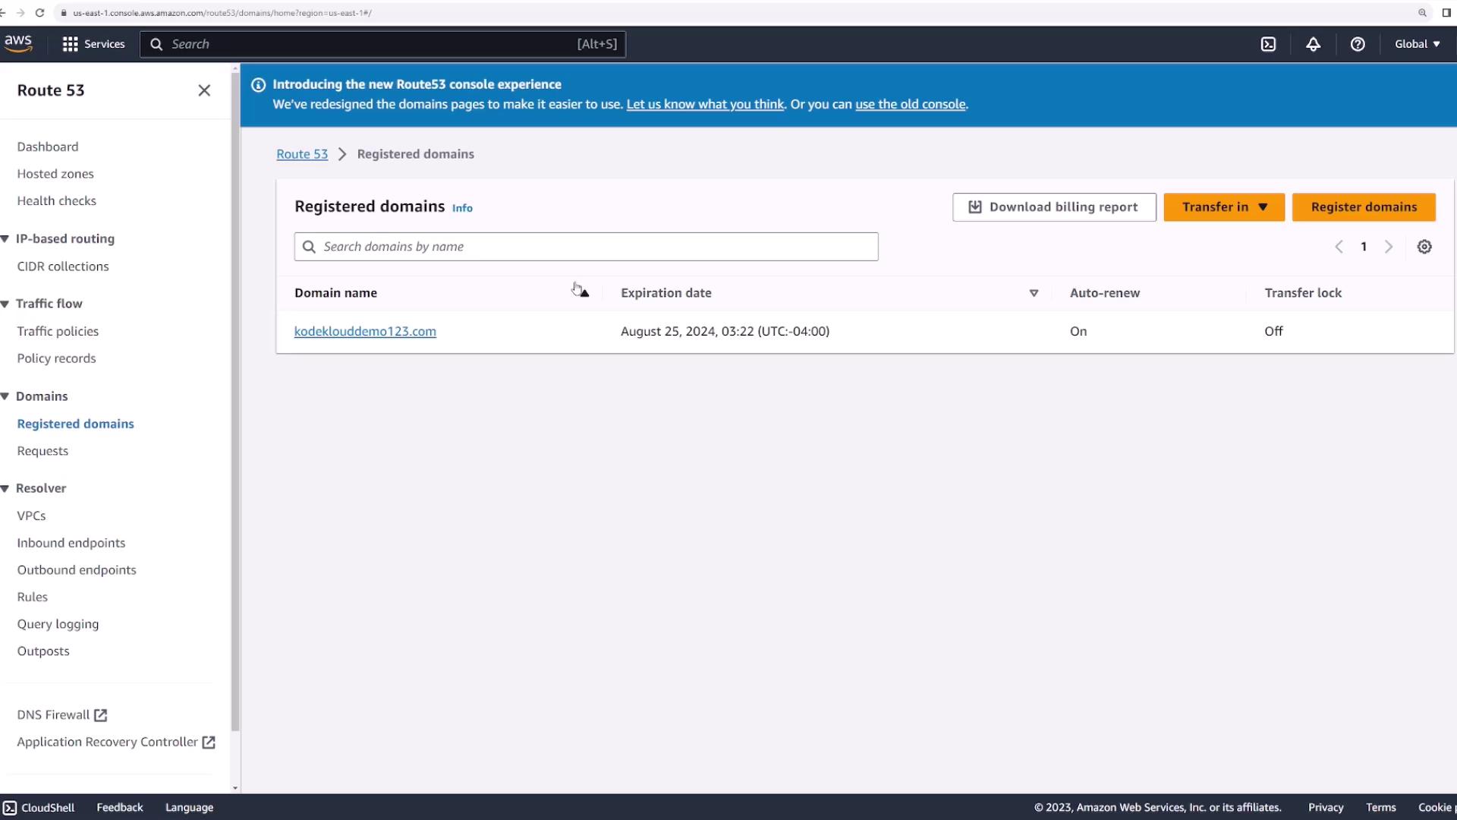
Task: Click the Search domains by name field
Action: (x=586, y=247)
